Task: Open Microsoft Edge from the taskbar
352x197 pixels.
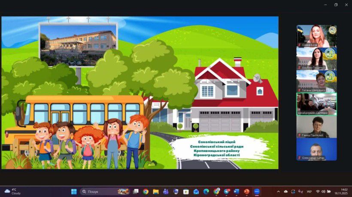Action: pos(206,191)
